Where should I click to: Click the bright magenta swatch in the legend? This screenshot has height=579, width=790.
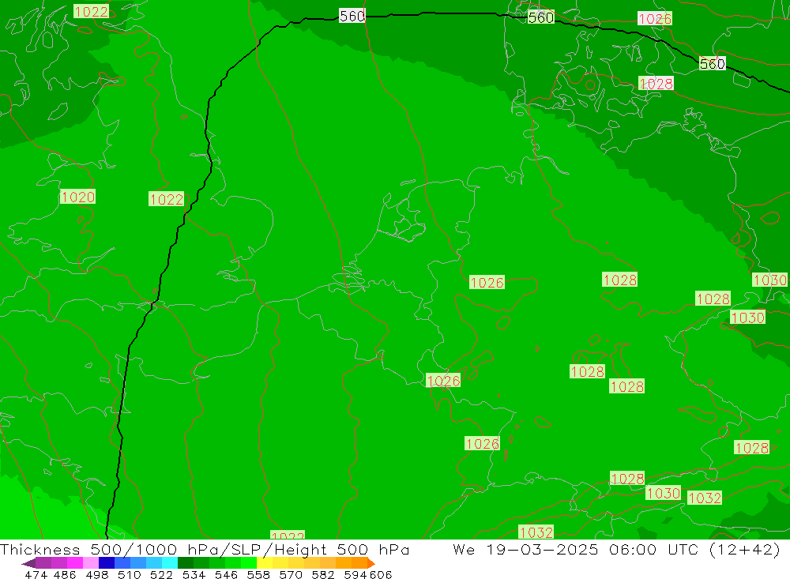point(75,563)
